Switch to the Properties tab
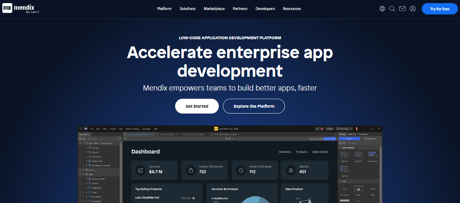 (x=363, y=134)
